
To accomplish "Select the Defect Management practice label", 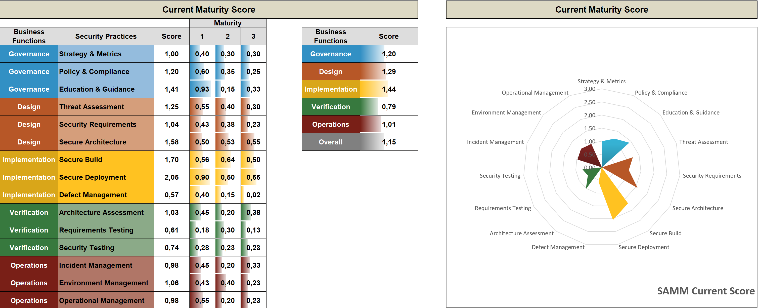I will [x=93, y=195].
